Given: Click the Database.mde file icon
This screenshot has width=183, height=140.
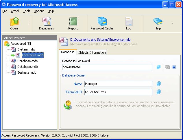Looking at the screenshot, I should [13, 61].
